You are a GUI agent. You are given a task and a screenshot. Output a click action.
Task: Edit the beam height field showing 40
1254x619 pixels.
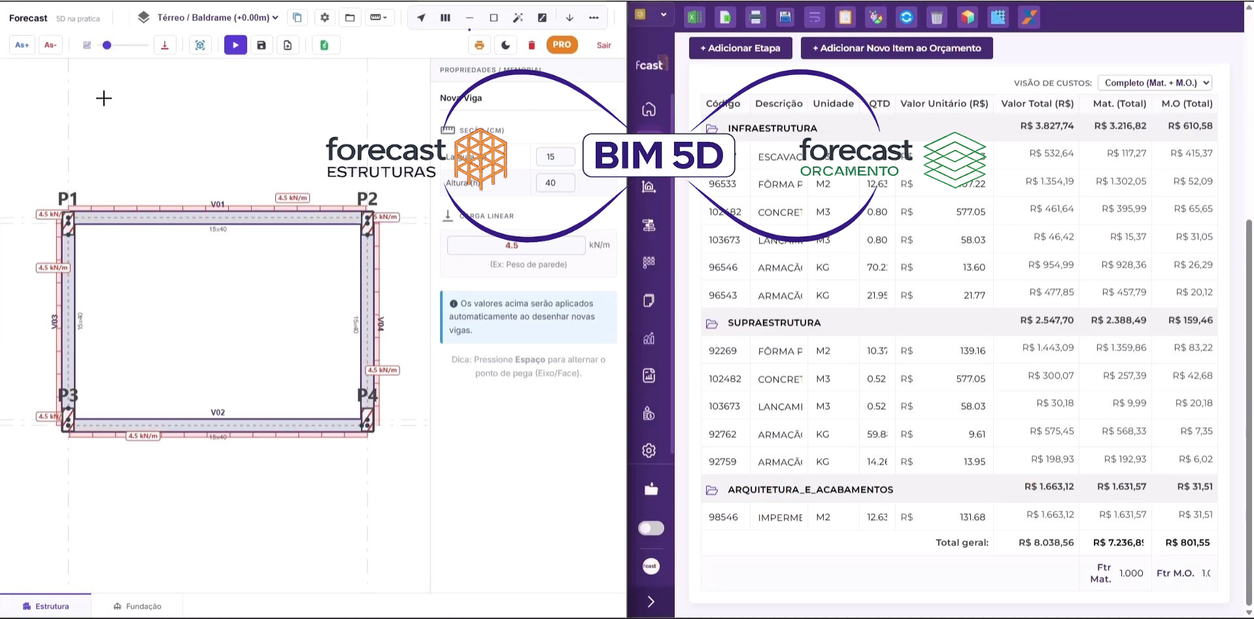[x=555, y=183]
